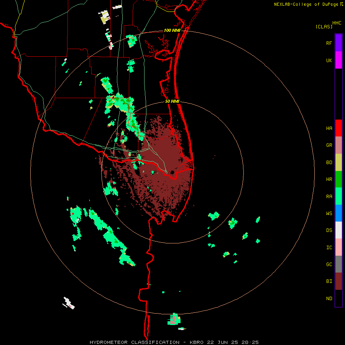Click the RF purple legend swatch
The image size is (345, 345).
(x=338, y=43)
